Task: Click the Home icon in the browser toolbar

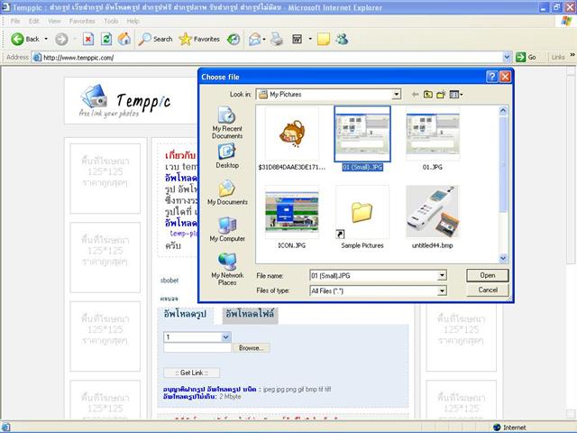Action: 124,39
